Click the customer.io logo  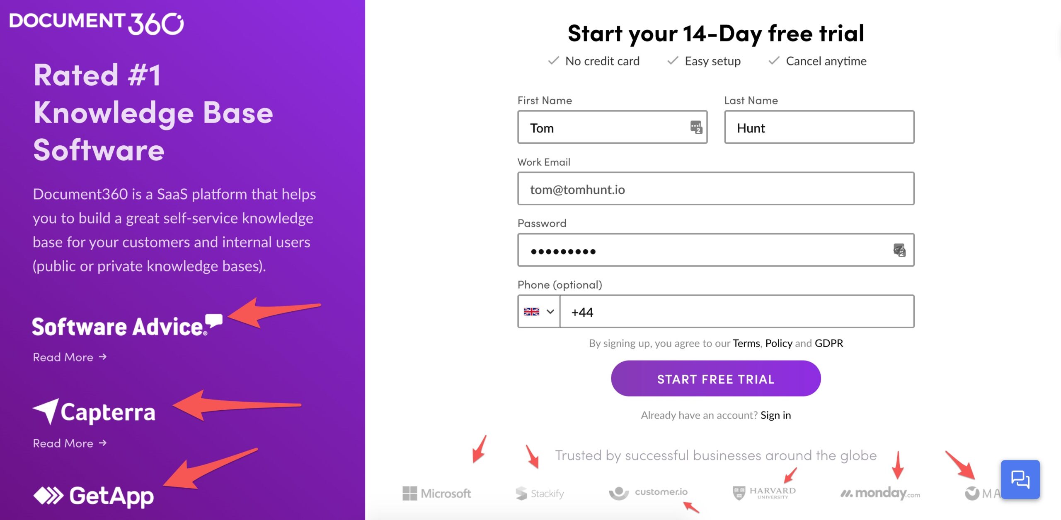[649, 493]
